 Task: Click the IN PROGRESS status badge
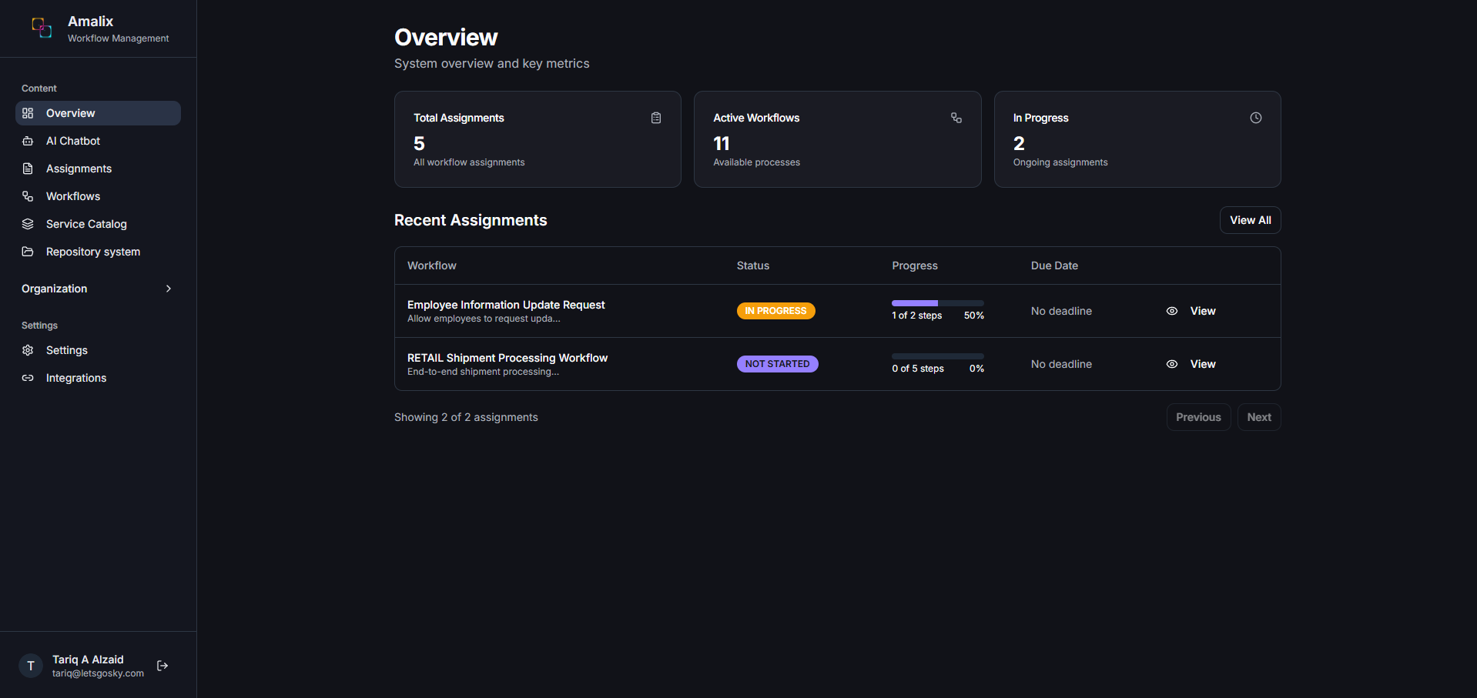pyautogui.click(x=775, y=311)
